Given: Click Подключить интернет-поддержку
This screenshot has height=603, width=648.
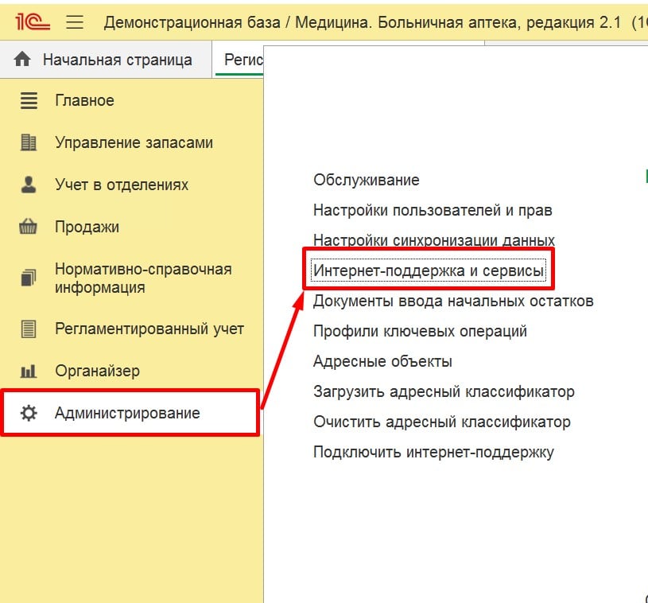Looking at the screenshot, I should pyautogui.click(x=433, y=452).
